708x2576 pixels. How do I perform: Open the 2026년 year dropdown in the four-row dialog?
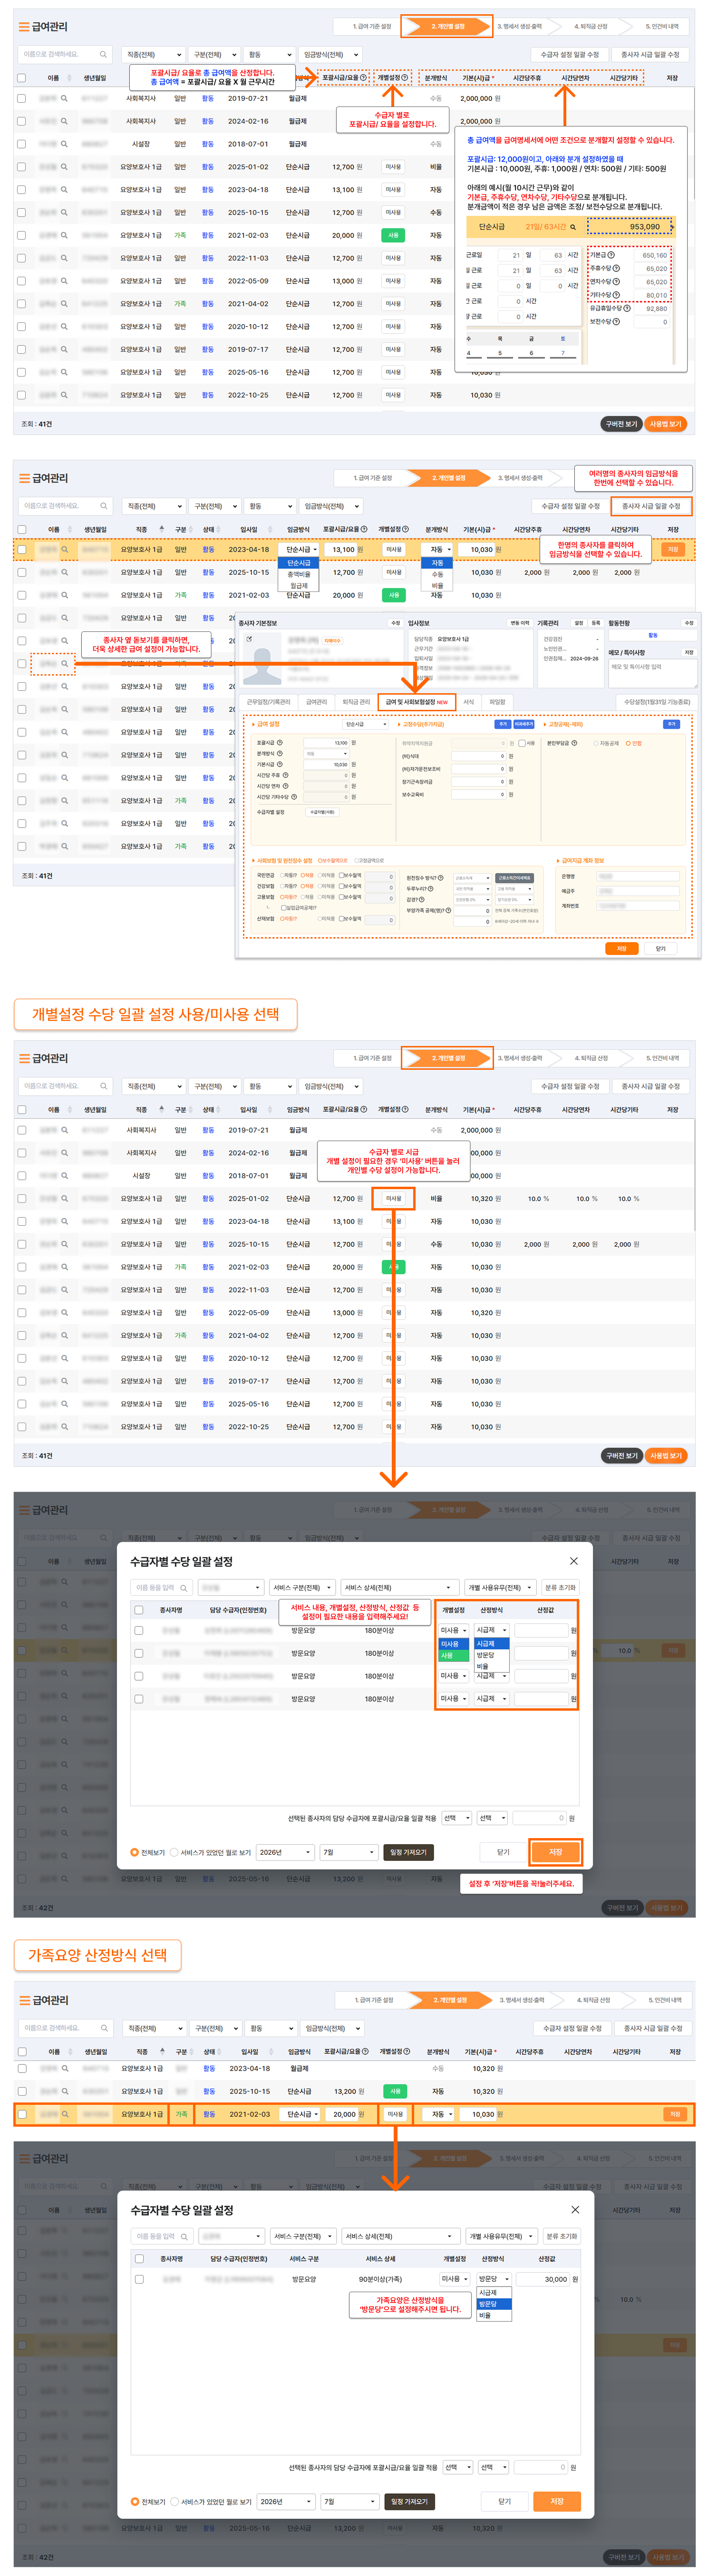pyautogui.click(x=286, y=1853)
